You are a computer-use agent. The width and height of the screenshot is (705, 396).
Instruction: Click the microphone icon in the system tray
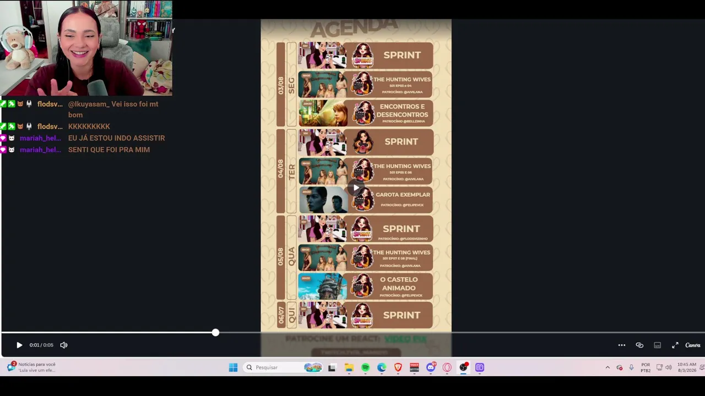click(631, 367)
